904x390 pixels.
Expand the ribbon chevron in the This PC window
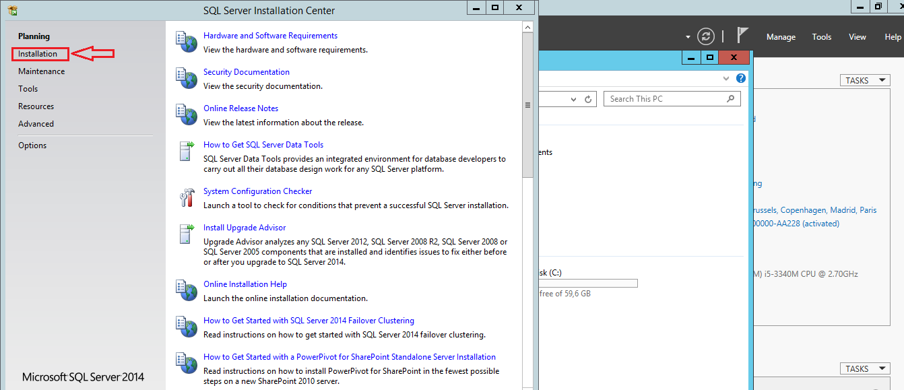click(x=726, y=78)
